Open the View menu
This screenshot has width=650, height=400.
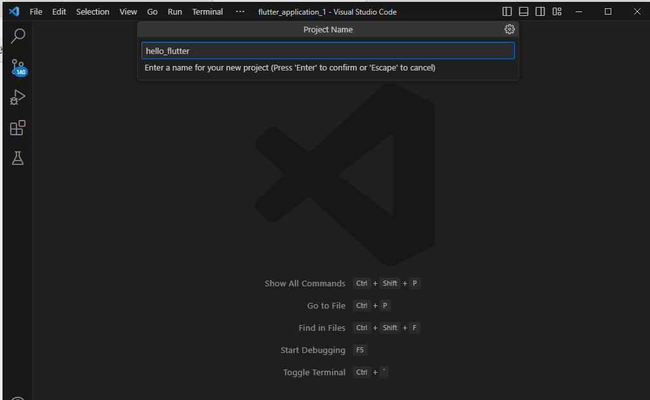[x=128, y=11]
